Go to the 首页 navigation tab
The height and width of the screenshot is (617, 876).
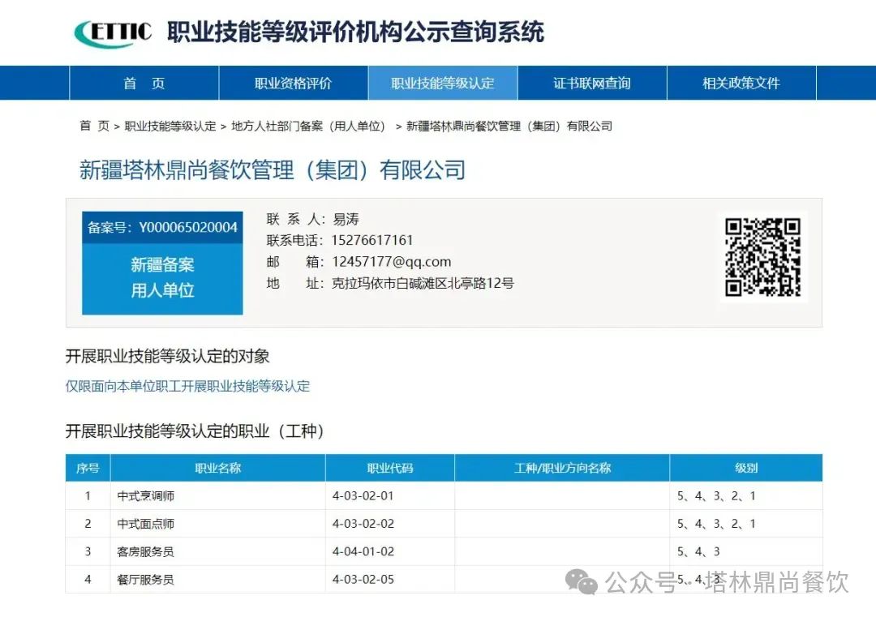coord(144,84)
